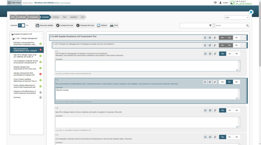261x145 pixels.
Task: Click Decrease font size
Action: click(x=85, y=26)
